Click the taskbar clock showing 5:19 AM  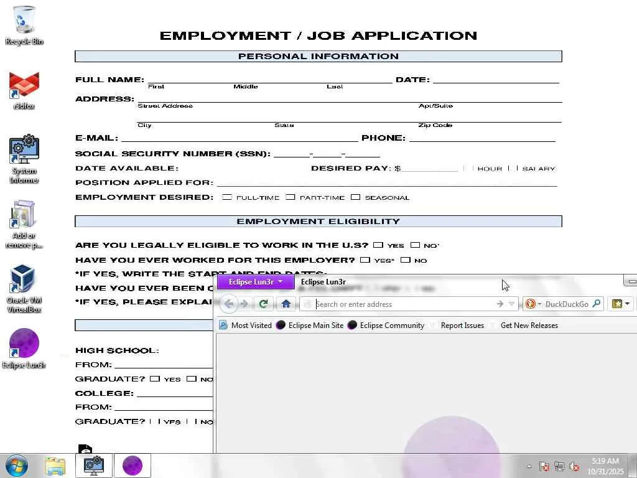[605, 466]
